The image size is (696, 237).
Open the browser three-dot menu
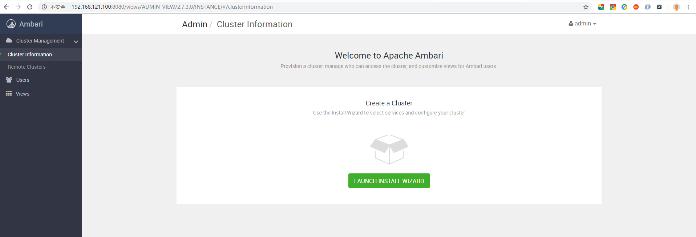click(688, 7)
